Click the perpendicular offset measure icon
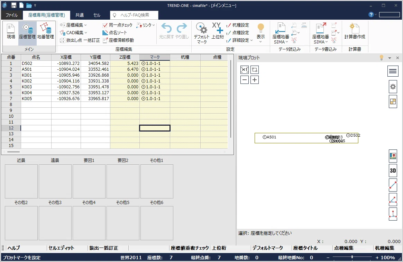The height and width of the screenshot is (262, 403). [393, 214]
